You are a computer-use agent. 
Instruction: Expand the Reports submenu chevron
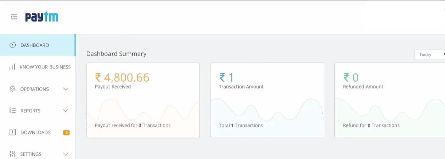(66, 110)
